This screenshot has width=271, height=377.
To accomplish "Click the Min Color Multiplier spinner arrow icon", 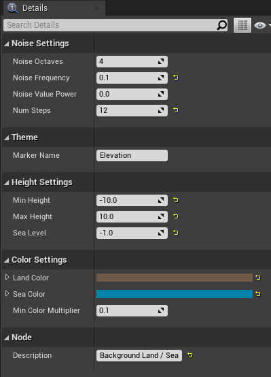I will (x=161, y=310).
